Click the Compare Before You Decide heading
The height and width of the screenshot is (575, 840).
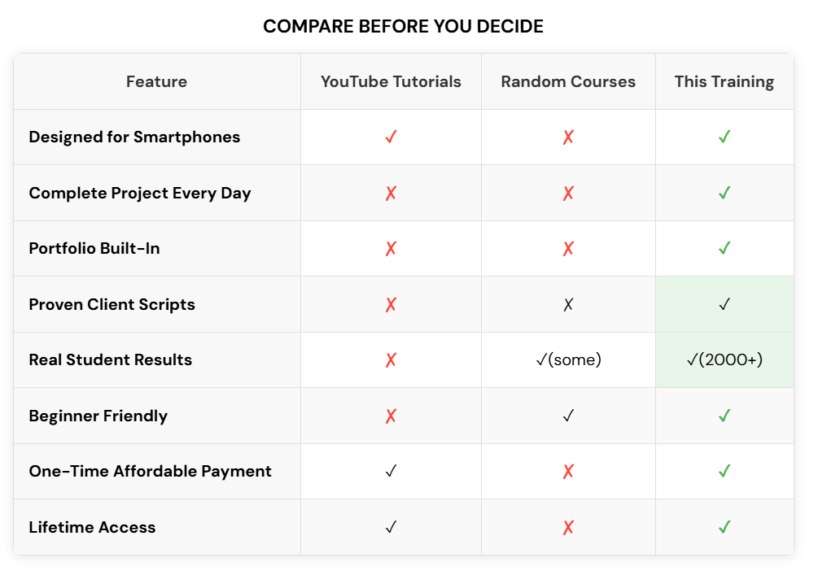point(403,27)
